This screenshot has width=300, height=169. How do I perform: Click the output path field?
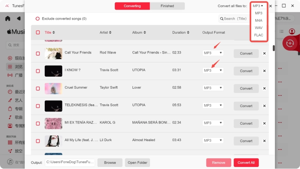pos(70,162)
